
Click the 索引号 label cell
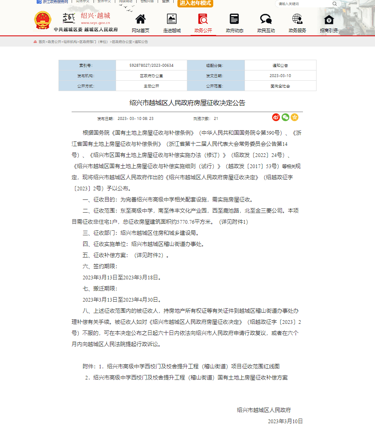coord(87,66)
